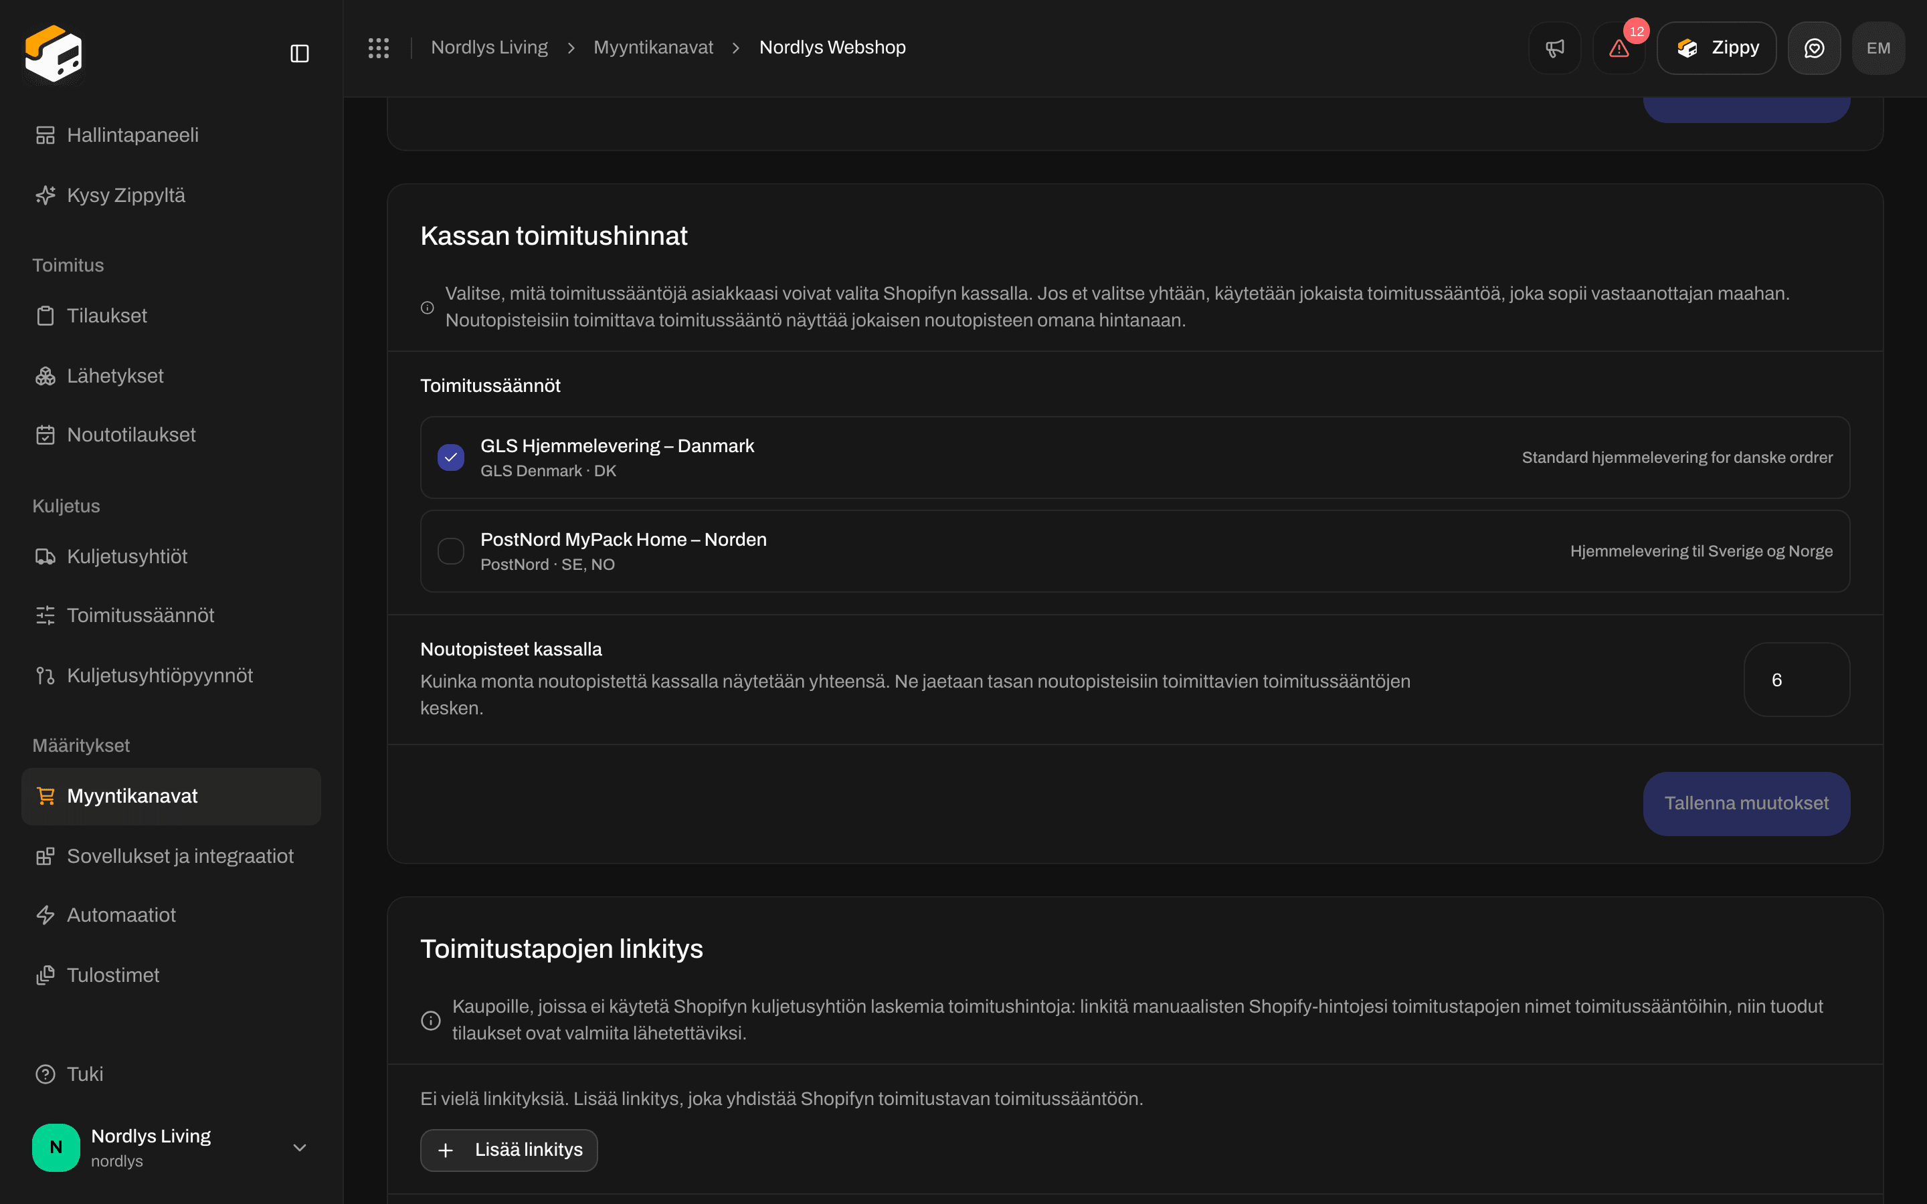Click the 'Toimitussäännöt' section heading
The height and width of the screenshot is (1204, 1927).
coord(490,385)
